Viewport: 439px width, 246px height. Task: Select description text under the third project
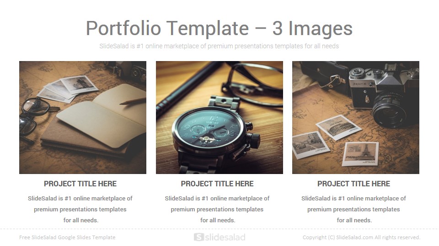pos(353,209)
